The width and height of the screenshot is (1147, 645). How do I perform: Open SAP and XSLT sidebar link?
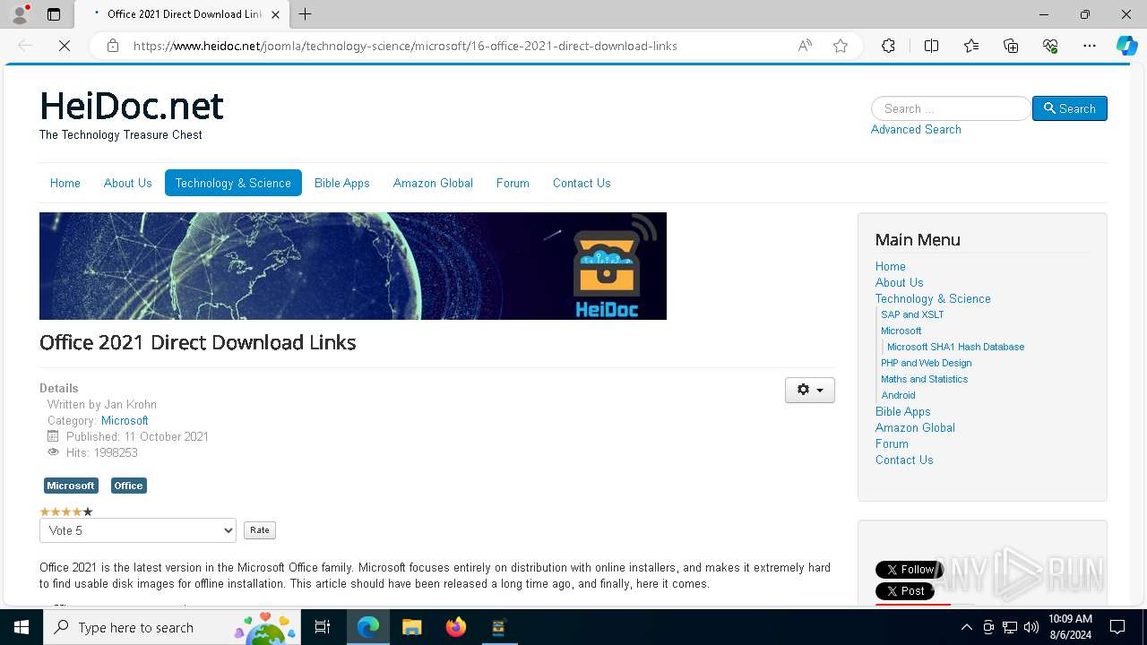(x=912, y=314)
